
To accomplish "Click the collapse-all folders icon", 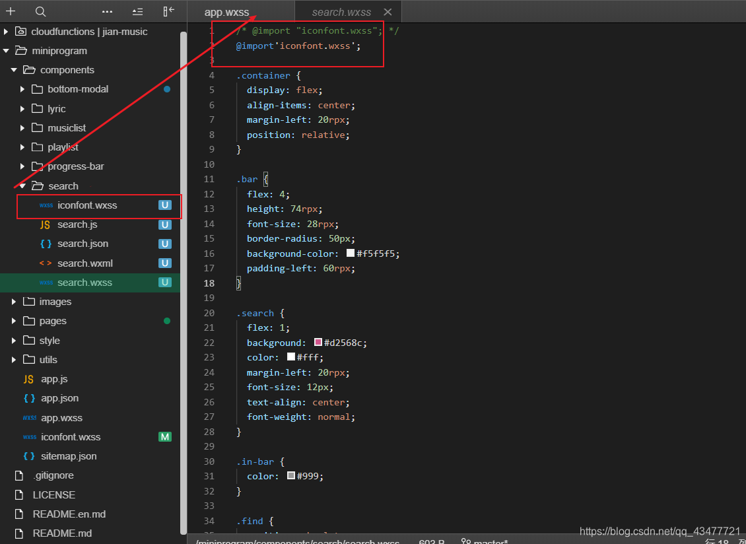I will (137, 11).
